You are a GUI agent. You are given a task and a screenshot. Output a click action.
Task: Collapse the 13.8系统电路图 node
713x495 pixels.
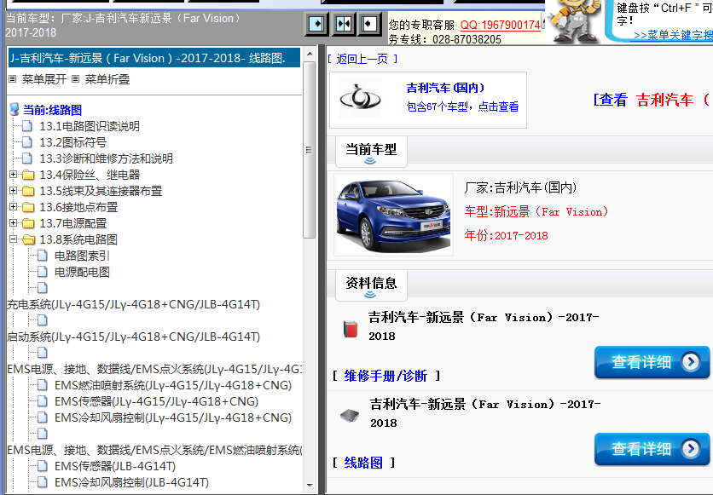(x=13, y=239)
